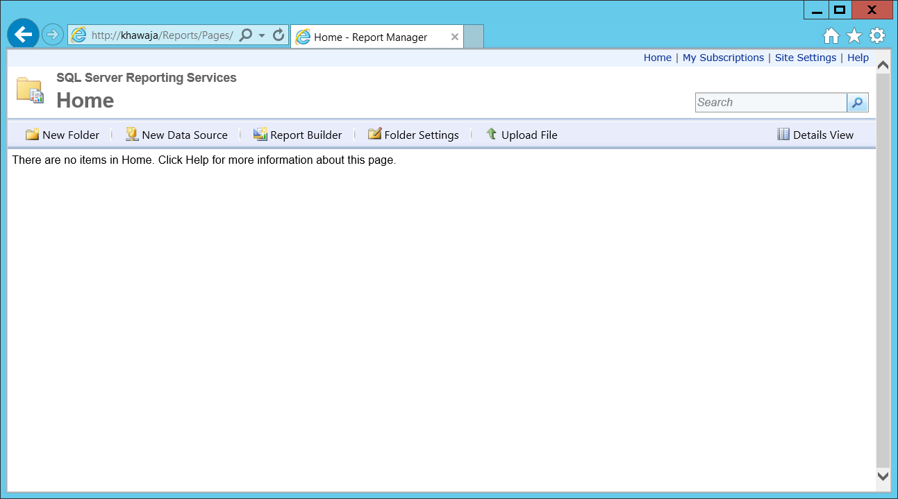
Task: Open browser Tools gear icon
Action: (877, 36)
